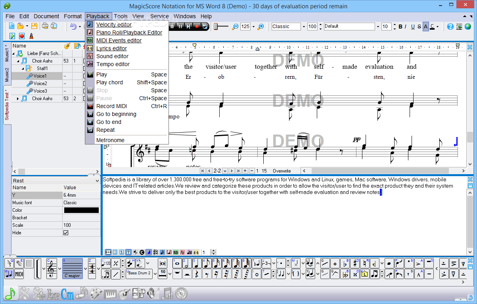This screenshot has height=304, width=477.
Task: Click the Repeat loop button in playback toolbar
Action: click(x=205, y=27)
